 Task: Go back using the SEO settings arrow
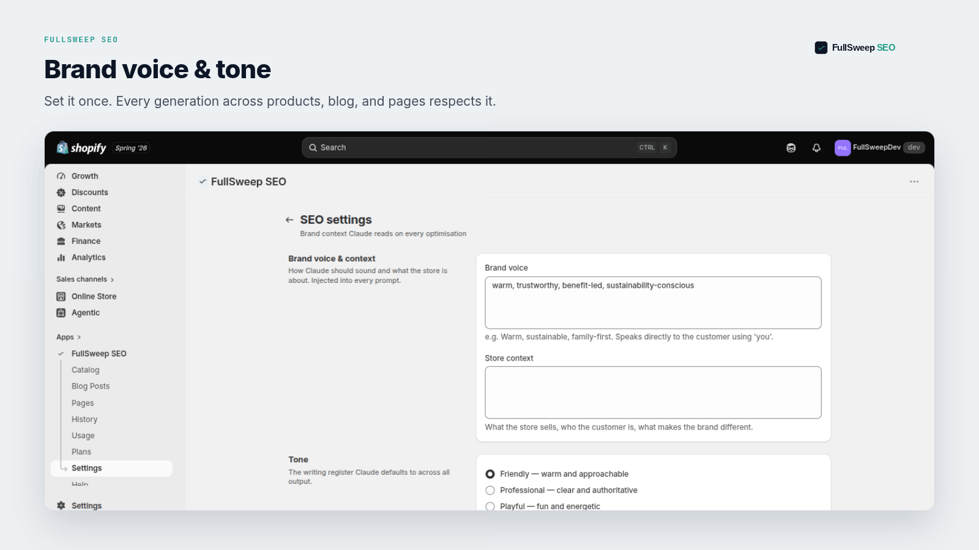(289, 220)
